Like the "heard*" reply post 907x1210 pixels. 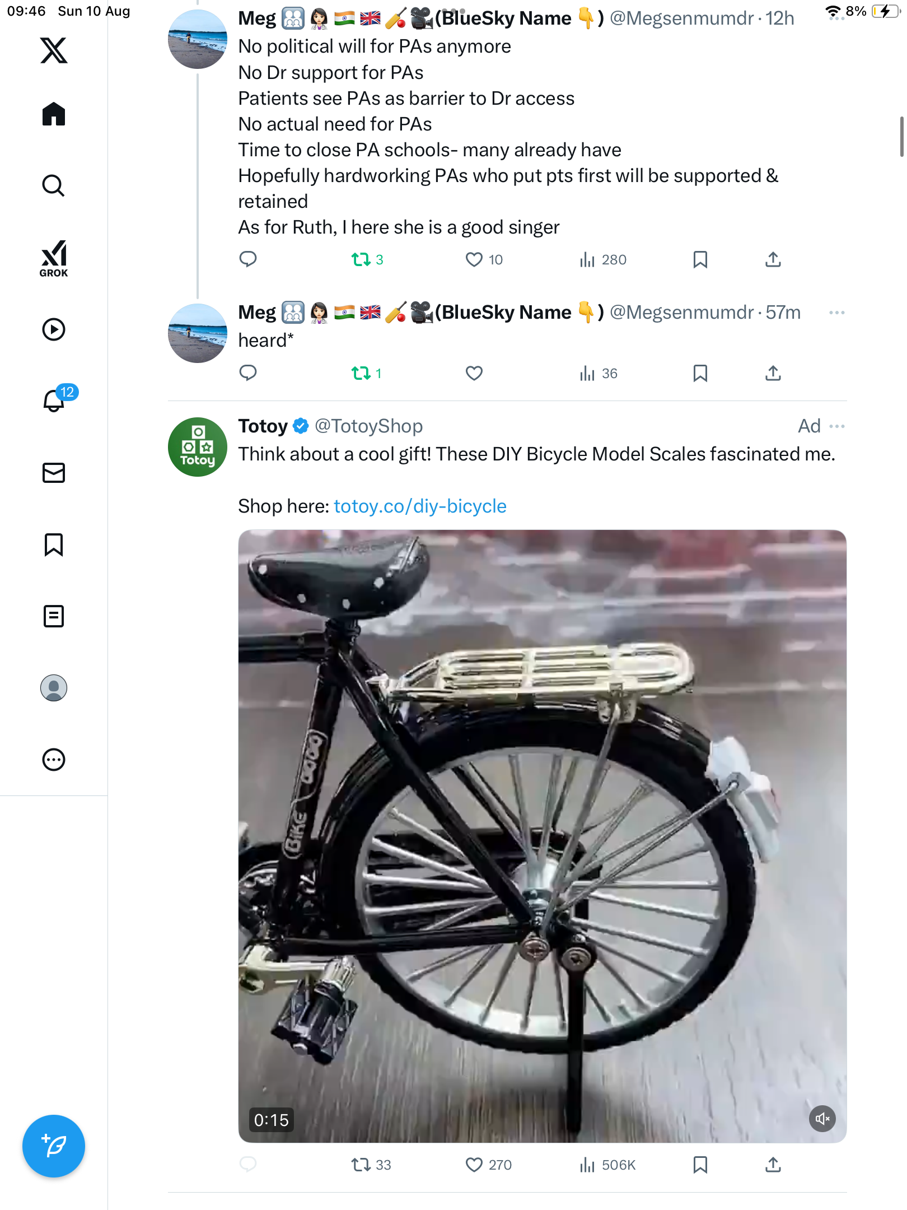474,373
